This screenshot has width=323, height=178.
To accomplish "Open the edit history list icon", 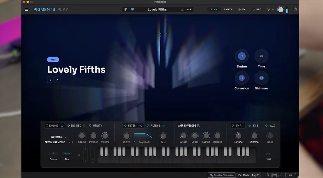I will (274, 175).
